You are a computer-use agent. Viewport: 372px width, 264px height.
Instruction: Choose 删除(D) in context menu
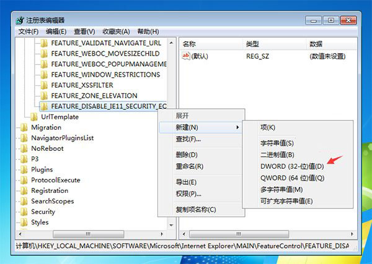[201, 155]
